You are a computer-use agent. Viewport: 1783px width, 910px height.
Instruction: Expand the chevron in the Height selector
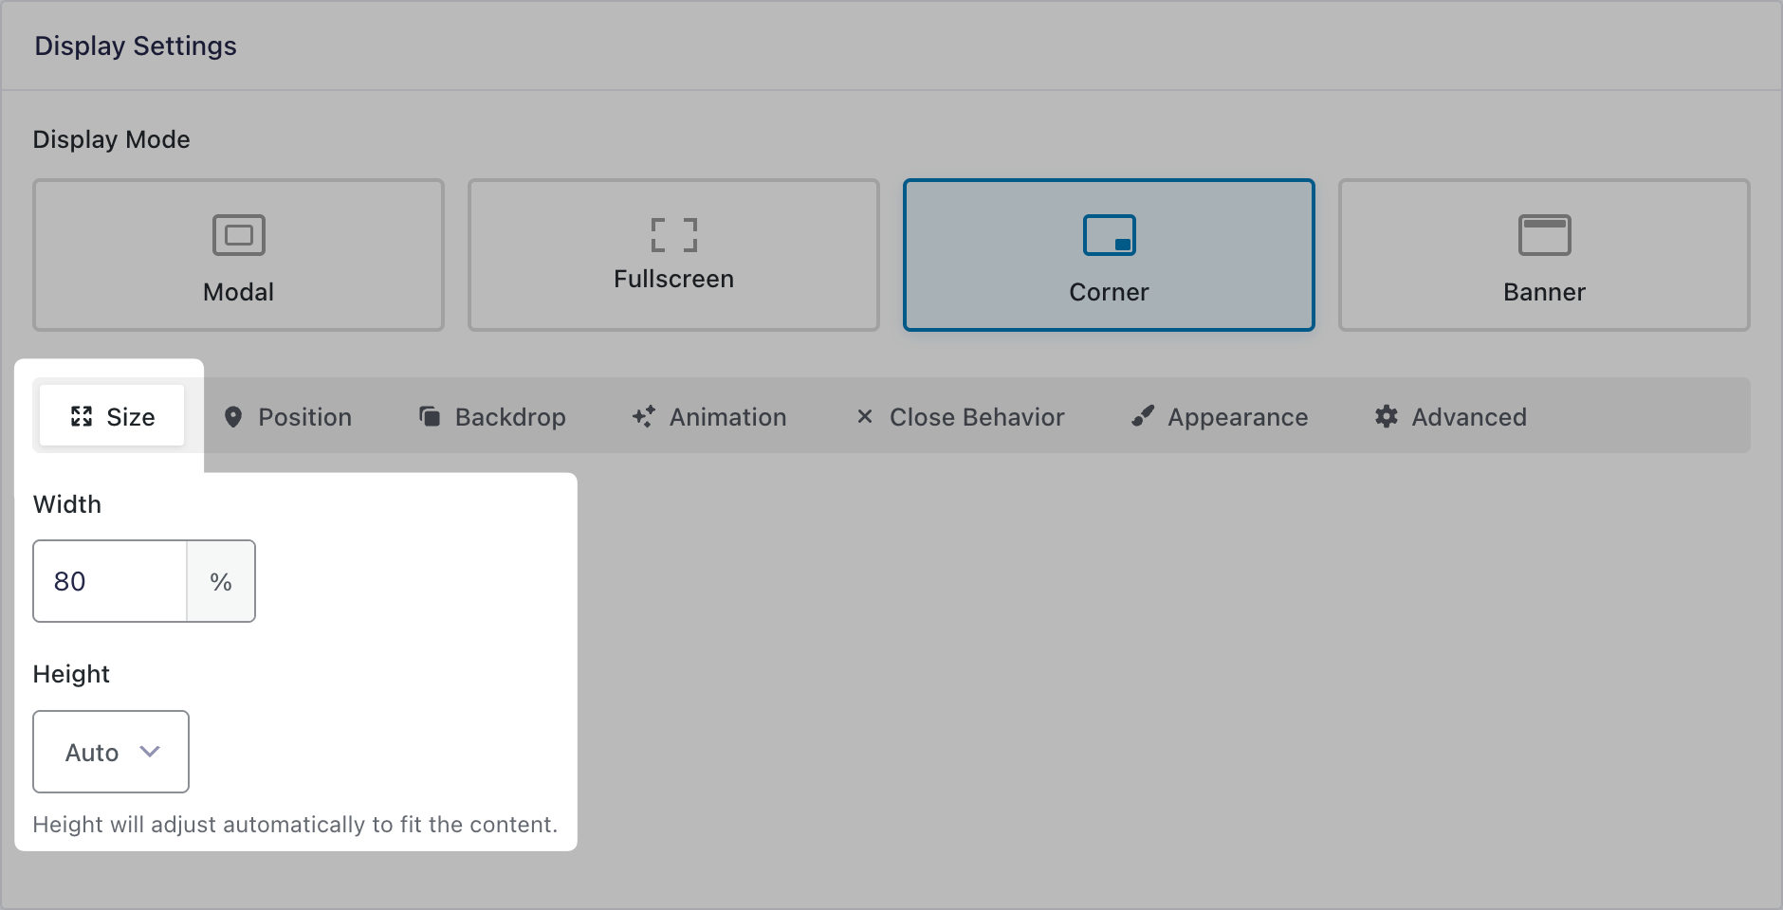click(x=150, y=752)
